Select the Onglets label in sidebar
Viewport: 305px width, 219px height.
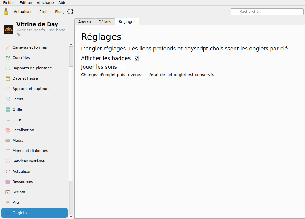[20, 213]
